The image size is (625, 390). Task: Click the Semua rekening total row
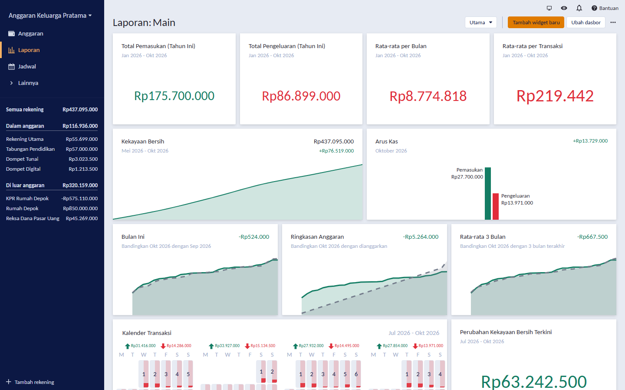coord(52,110)
